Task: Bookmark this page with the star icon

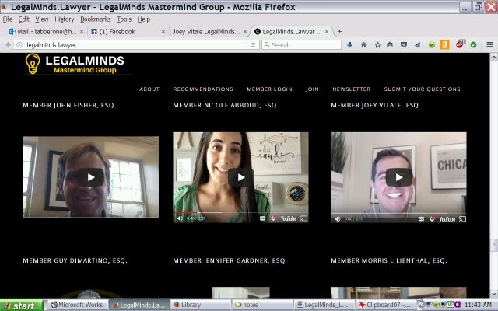Action: (x=377, y=45)
